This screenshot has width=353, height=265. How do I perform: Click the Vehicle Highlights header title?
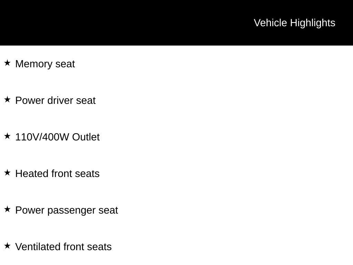[294, 23]
